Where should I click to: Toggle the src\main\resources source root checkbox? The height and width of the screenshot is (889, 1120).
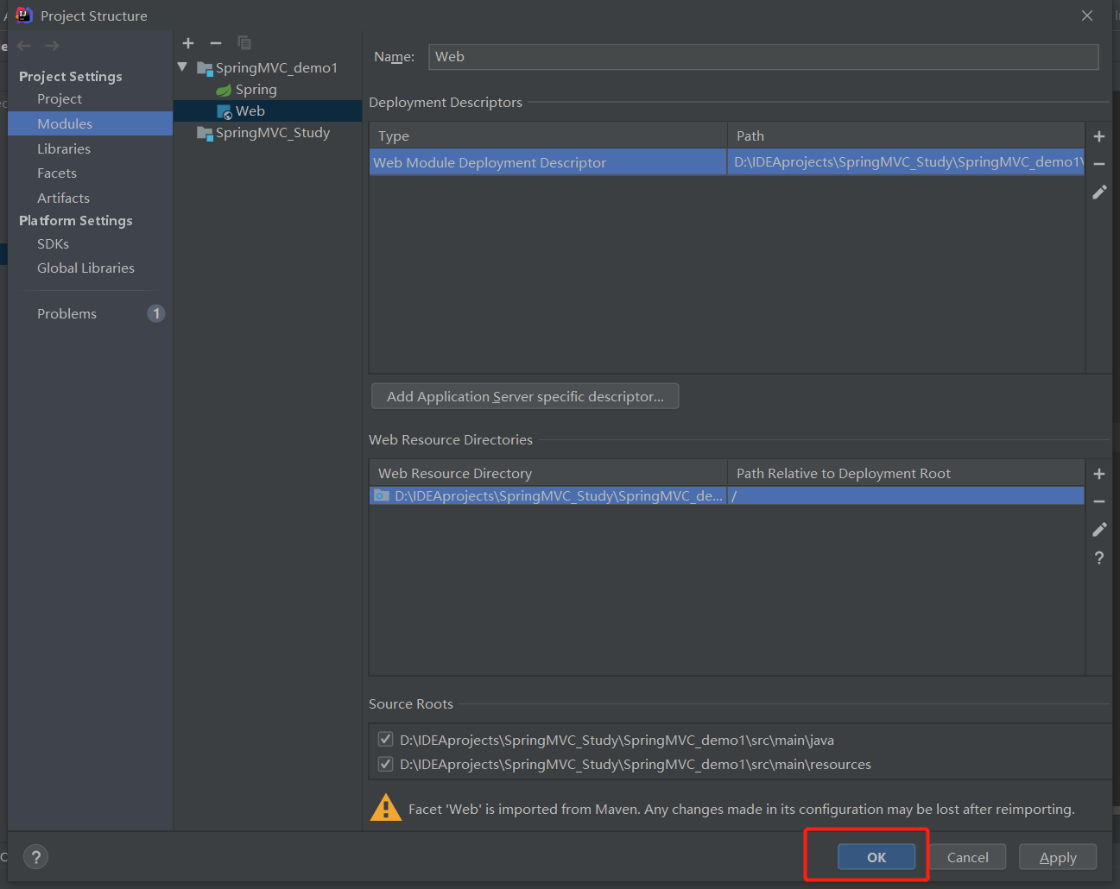point(385,764)
